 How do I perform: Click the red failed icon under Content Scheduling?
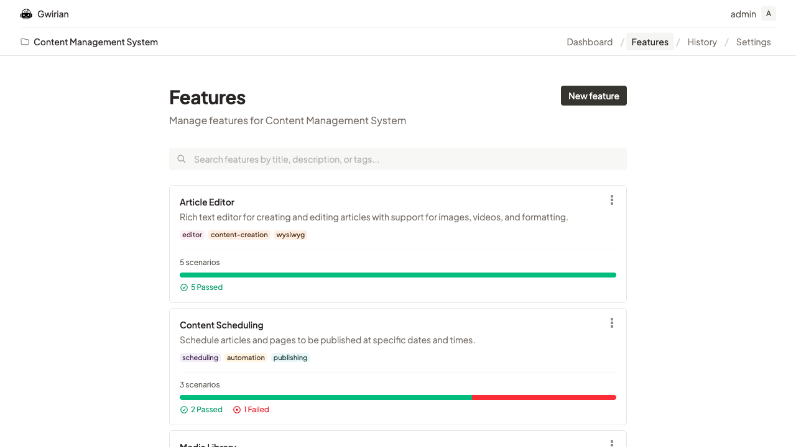pos(237,410)
